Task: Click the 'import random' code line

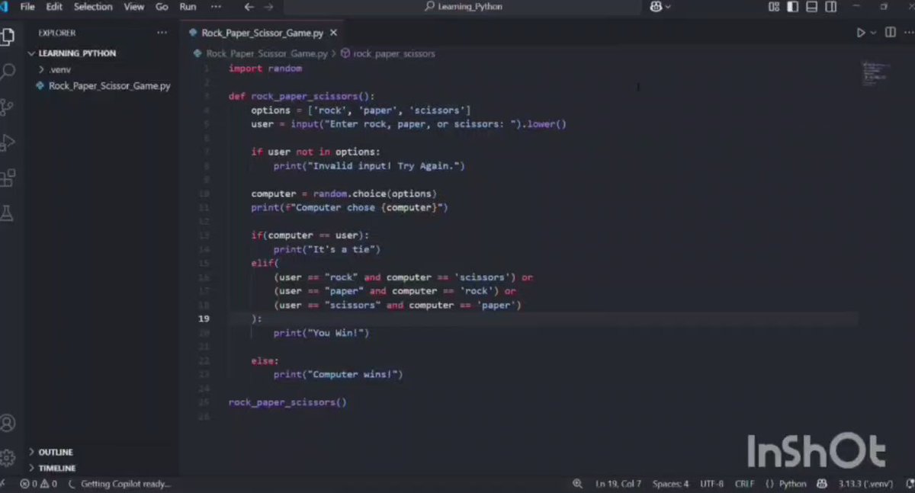Action: point(265,69)
